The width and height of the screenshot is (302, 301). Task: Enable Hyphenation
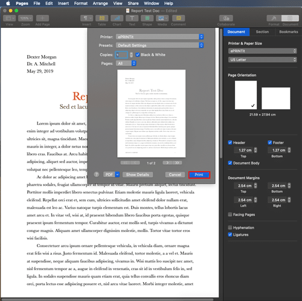230,227
